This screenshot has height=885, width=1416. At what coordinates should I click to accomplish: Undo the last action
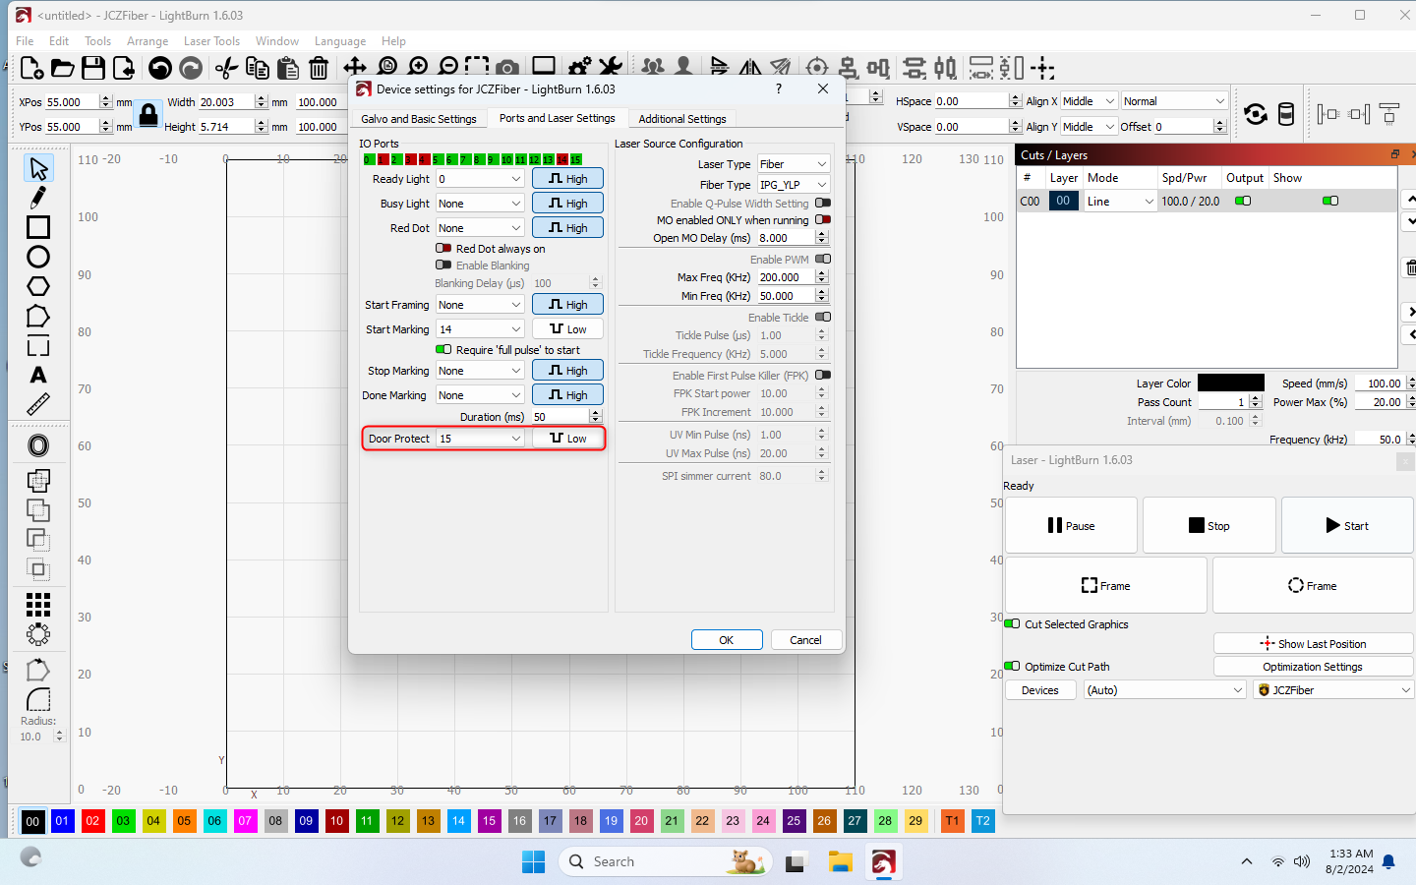(160, 68)
